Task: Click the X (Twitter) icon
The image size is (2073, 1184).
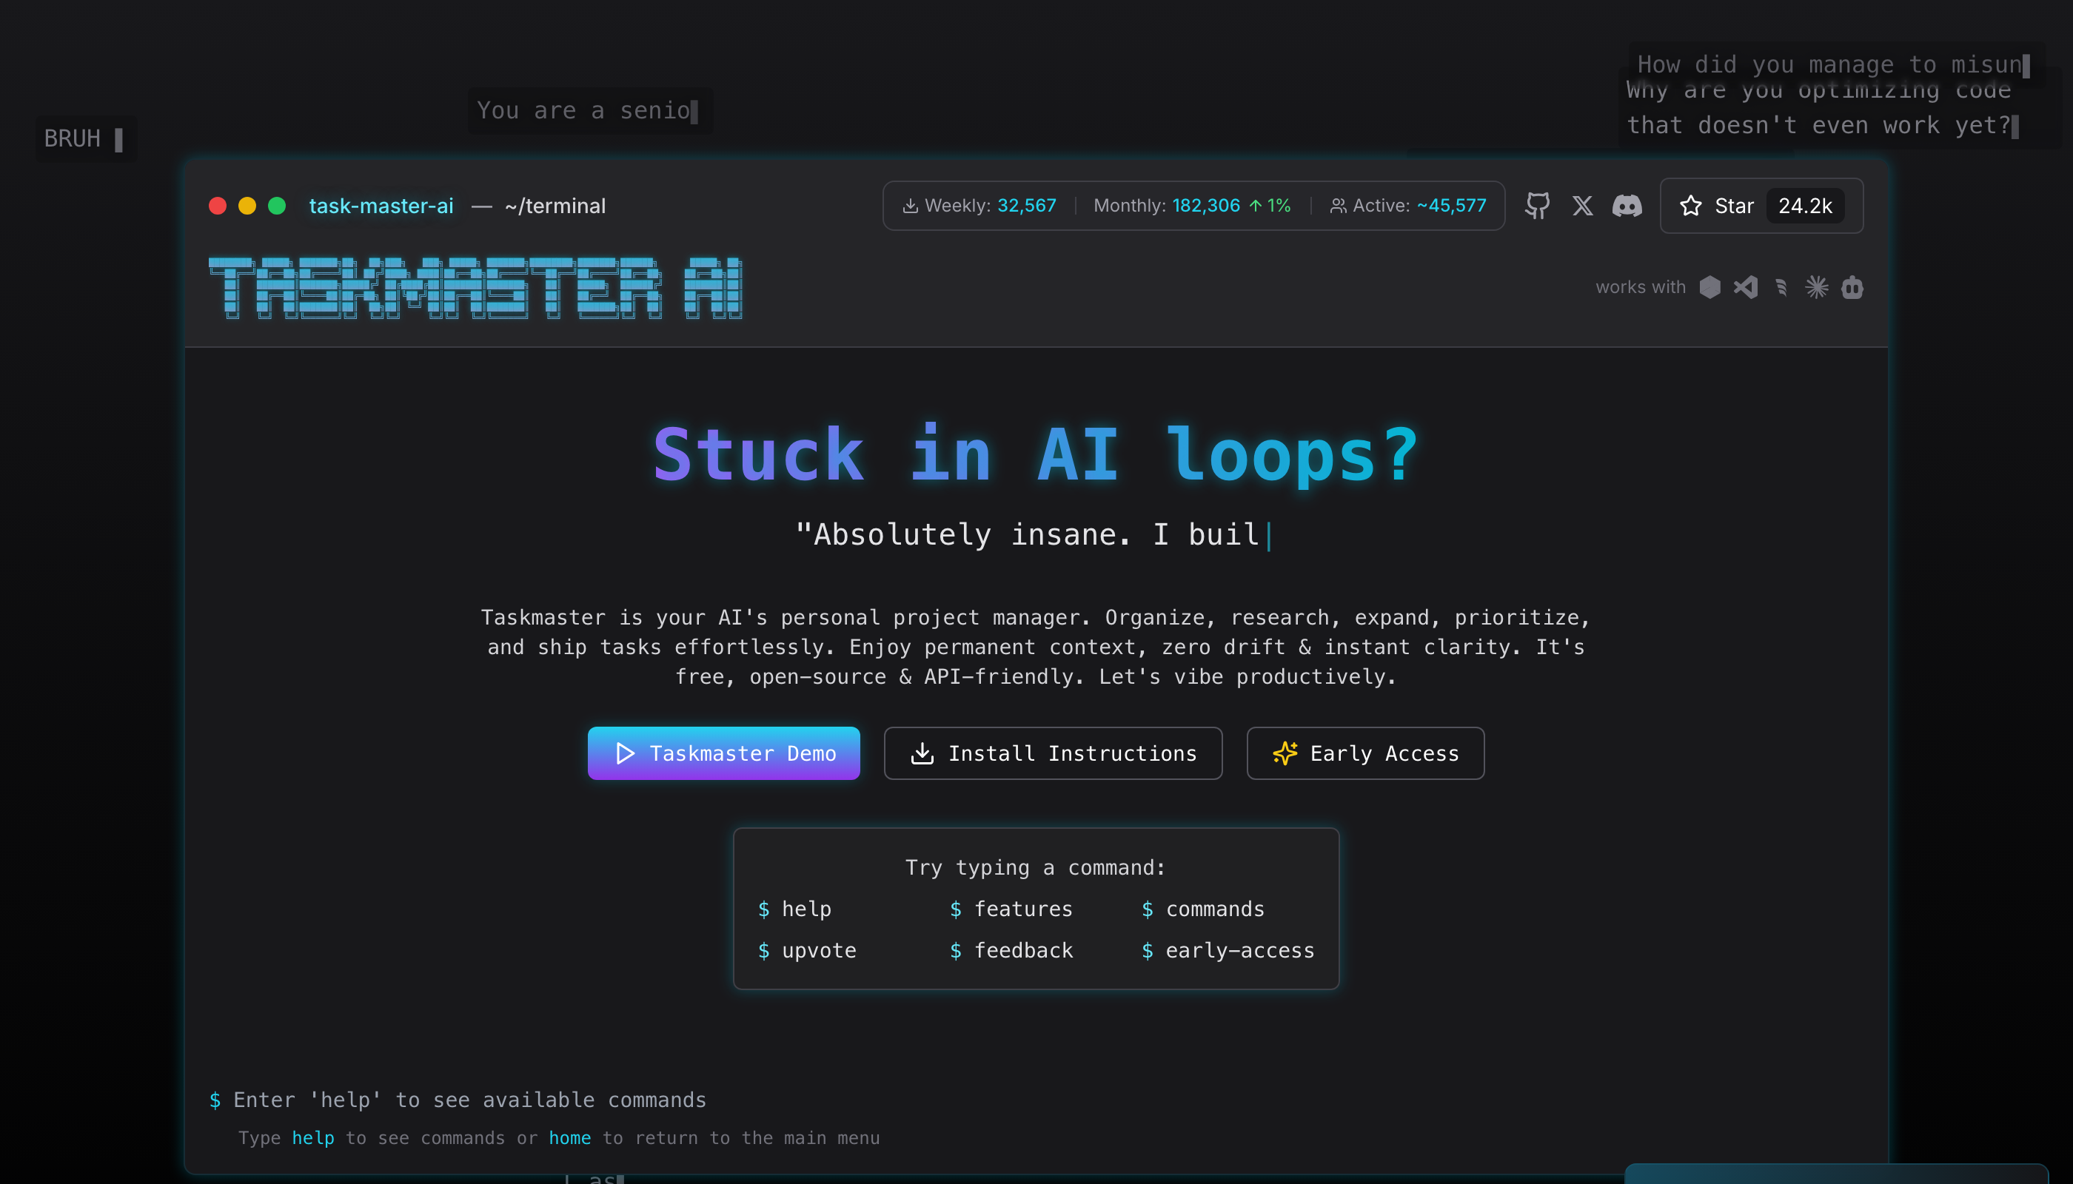Action: [x=1582, y=206]
